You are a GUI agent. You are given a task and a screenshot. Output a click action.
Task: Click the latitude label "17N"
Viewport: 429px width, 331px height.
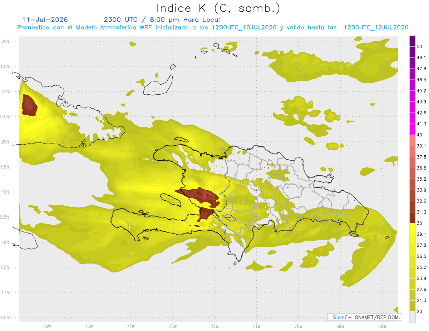(x=5, y=292)
